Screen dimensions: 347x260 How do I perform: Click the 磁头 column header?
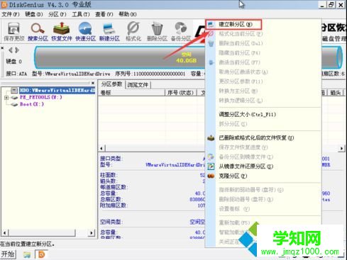(x=336, y=93)
